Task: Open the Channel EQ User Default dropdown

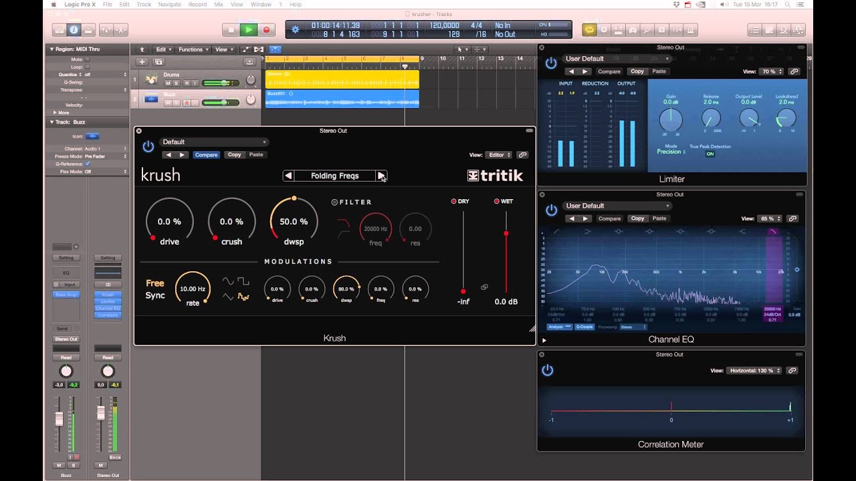Action: tap(617, 206)
